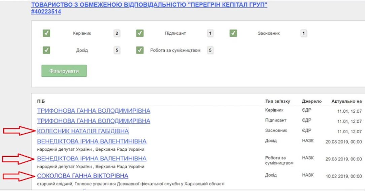Open Венедіктова Ірина Валентинівна in the Дохід row
The height and width of the screenshot is (191, 365).
tap(92, 142)
